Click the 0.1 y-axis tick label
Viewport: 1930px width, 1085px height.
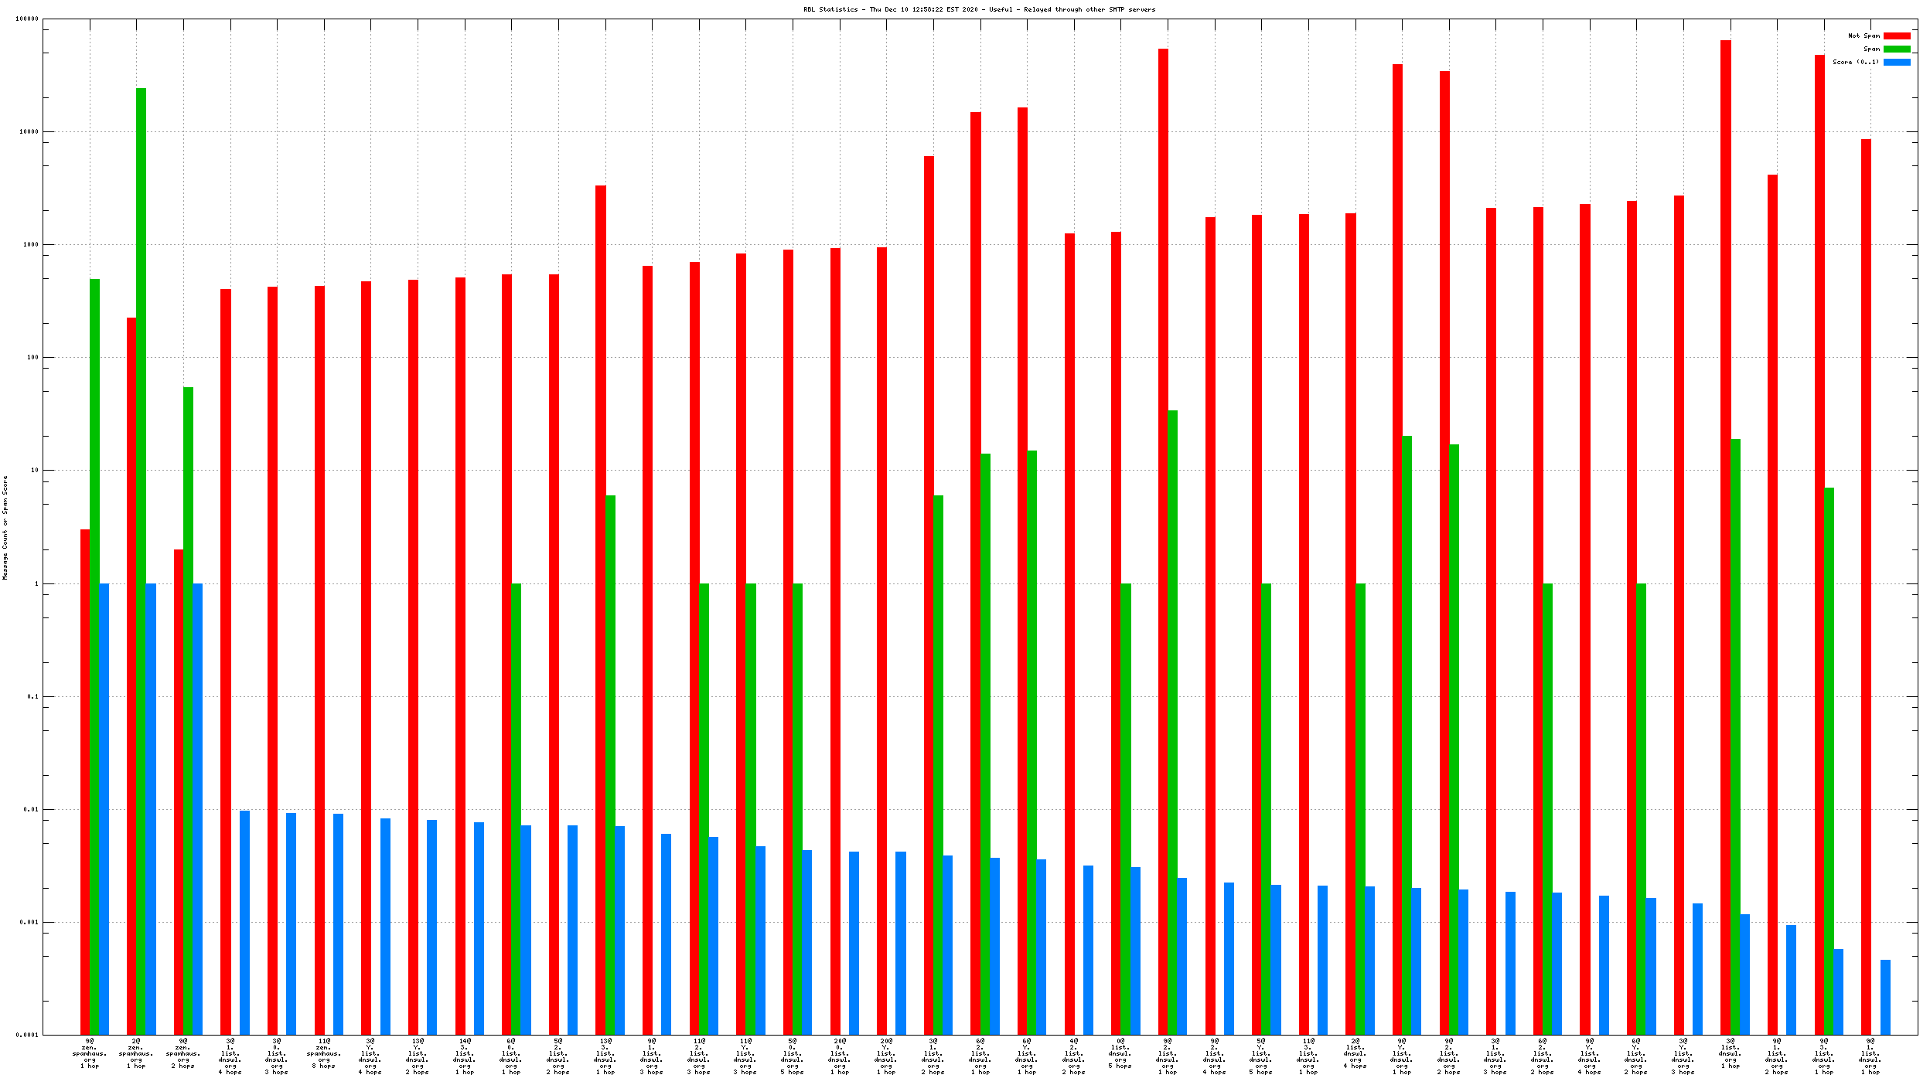coord(32,696)
